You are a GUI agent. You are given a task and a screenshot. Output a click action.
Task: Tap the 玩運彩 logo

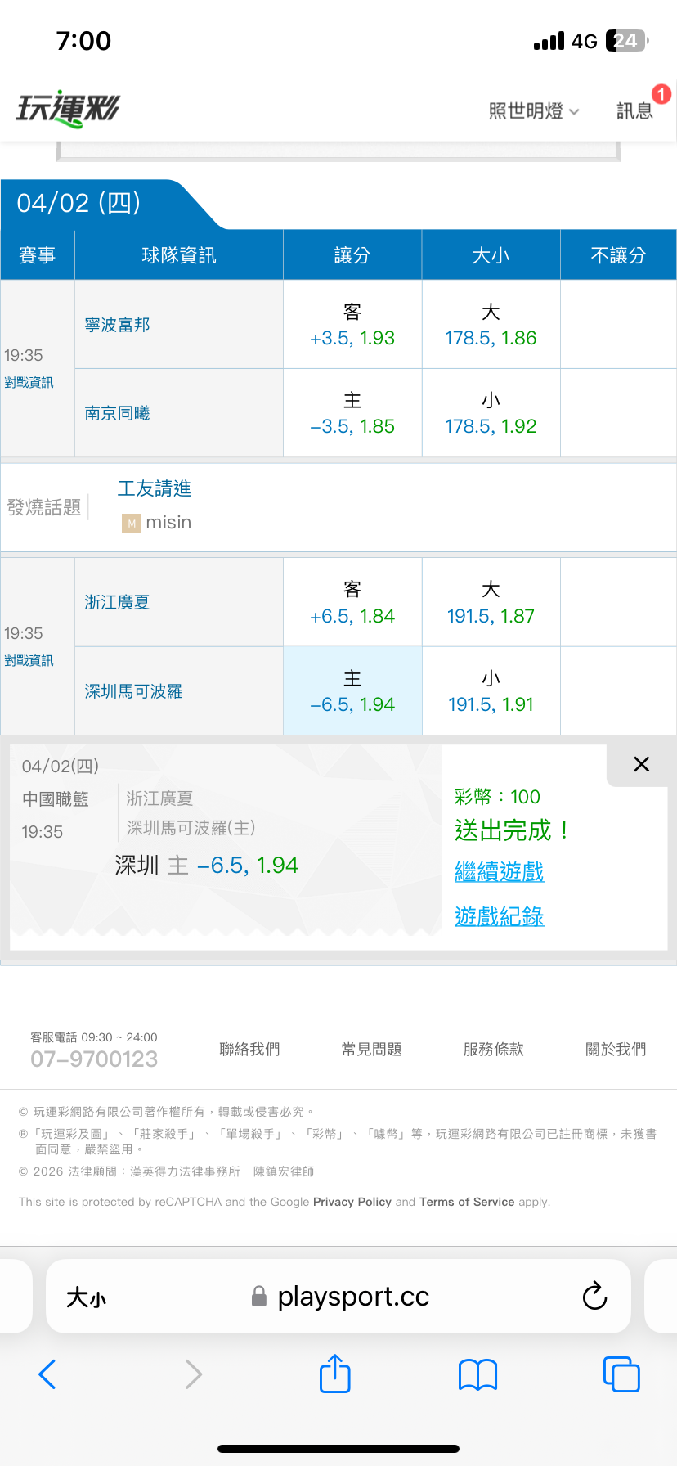69,109
